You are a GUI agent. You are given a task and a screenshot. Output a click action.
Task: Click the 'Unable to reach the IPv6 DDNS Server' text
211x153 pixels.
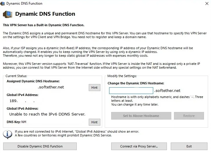(47, 114)
